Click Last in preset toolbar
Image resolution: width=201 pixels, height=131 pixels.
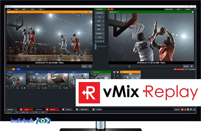[x=41, y=9]
